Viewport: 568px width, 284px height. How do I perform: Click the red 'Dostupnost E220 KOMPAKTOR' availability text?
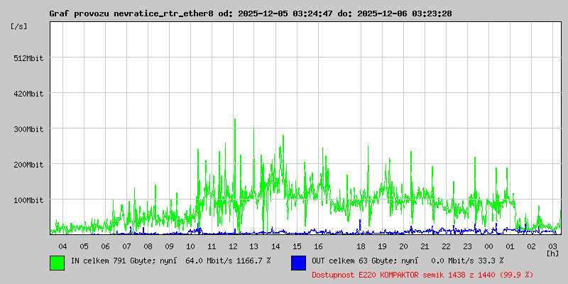[422, 274]
